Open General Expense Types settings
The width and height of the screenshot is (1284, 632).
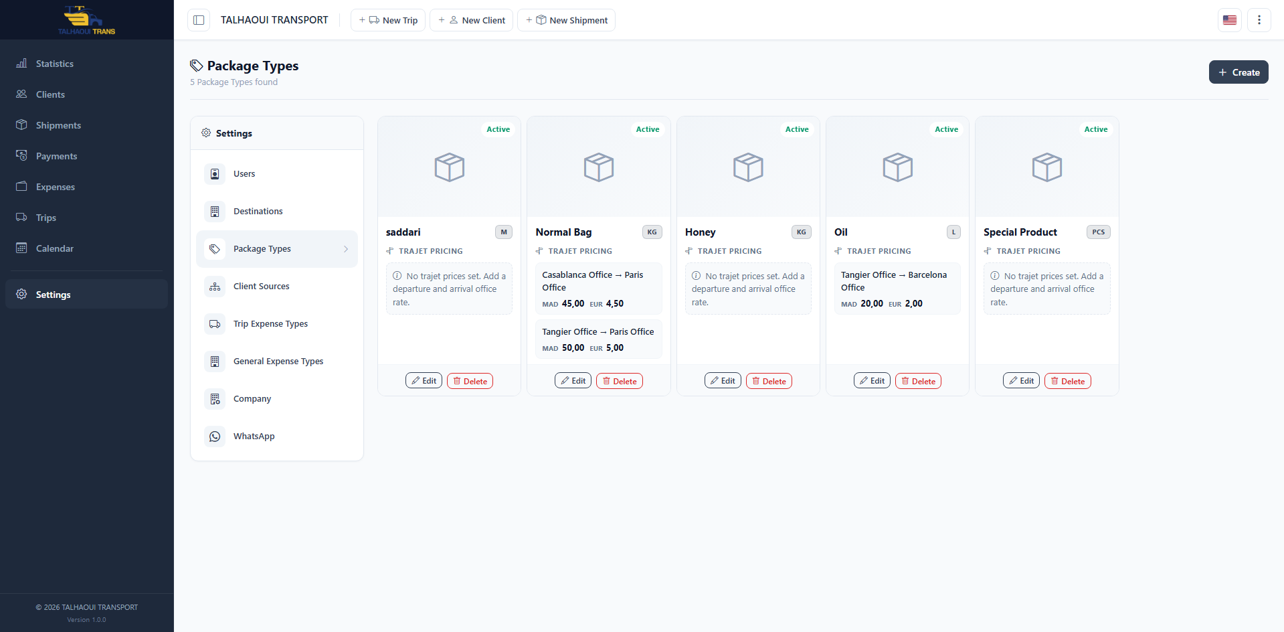pos(277,362)
